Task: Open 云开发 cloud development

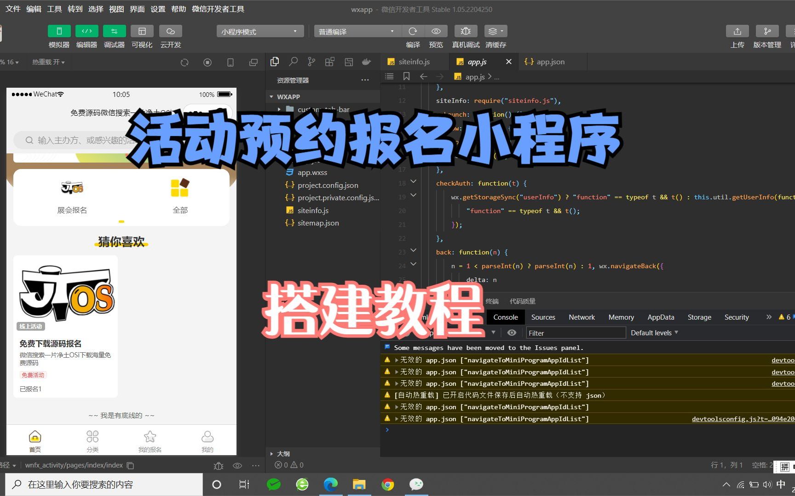Action: pos(170,31)
